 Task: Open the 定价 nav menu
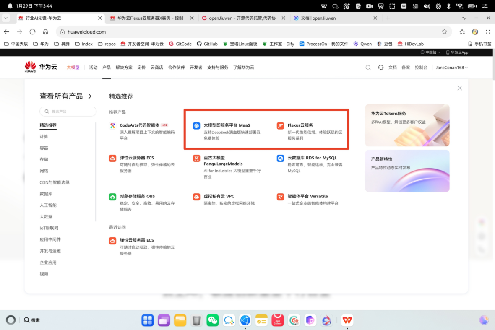pyautogui.click(x=141, y=68)
